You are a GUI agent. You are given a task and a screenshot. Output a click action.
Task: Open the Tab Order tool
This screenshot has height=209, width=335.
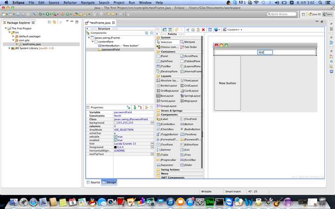click(x=188, y=47)
